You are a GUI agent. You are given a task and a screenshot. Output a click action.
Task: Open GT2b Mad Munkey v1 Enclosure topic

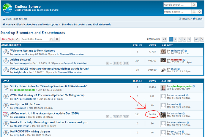pyautogui.click(x=47, y=95)
